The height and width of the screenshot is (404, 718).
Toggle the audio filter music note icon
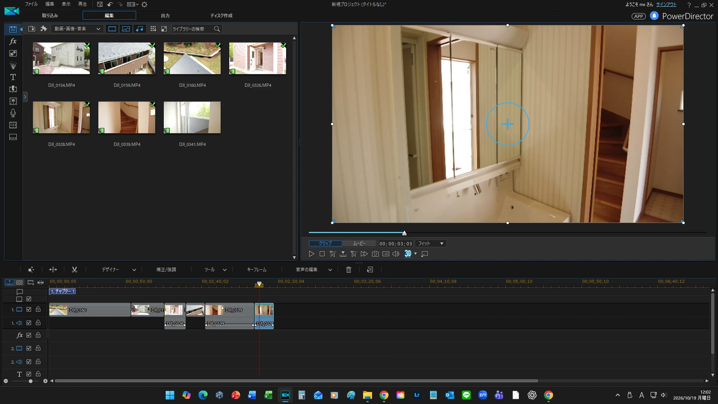pos(139,29)
